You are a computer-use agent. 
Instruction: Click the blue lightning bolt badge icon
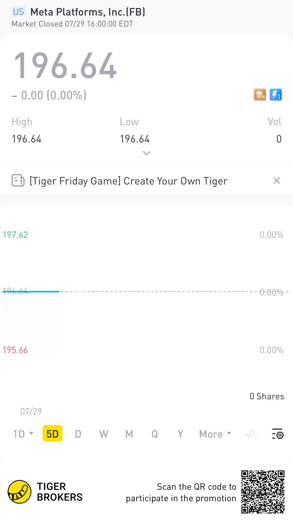275,95
